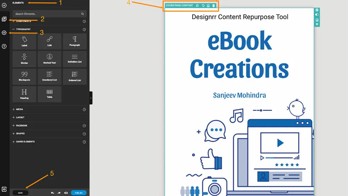Select the Ordered List element
Viewport: 348px width, 196px height.
pyautogui.click(x=75, y=77)
